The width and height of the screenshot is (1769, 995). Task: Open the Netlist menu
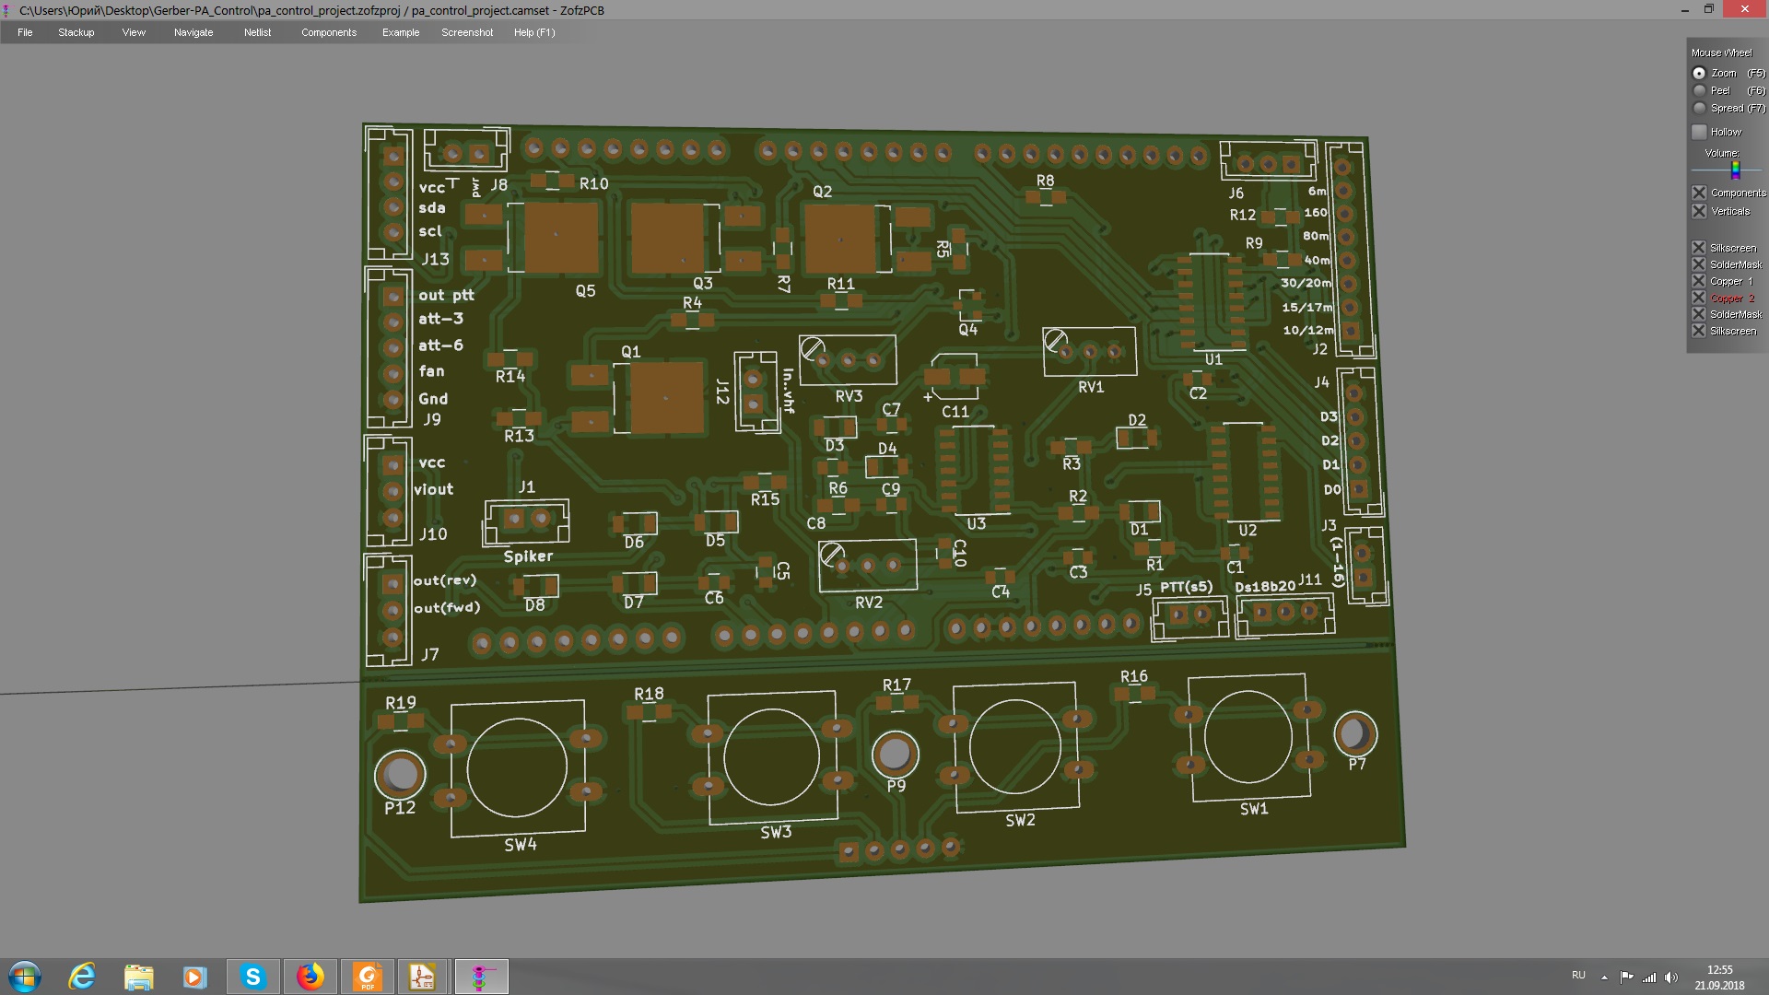(x=257, y=32)
